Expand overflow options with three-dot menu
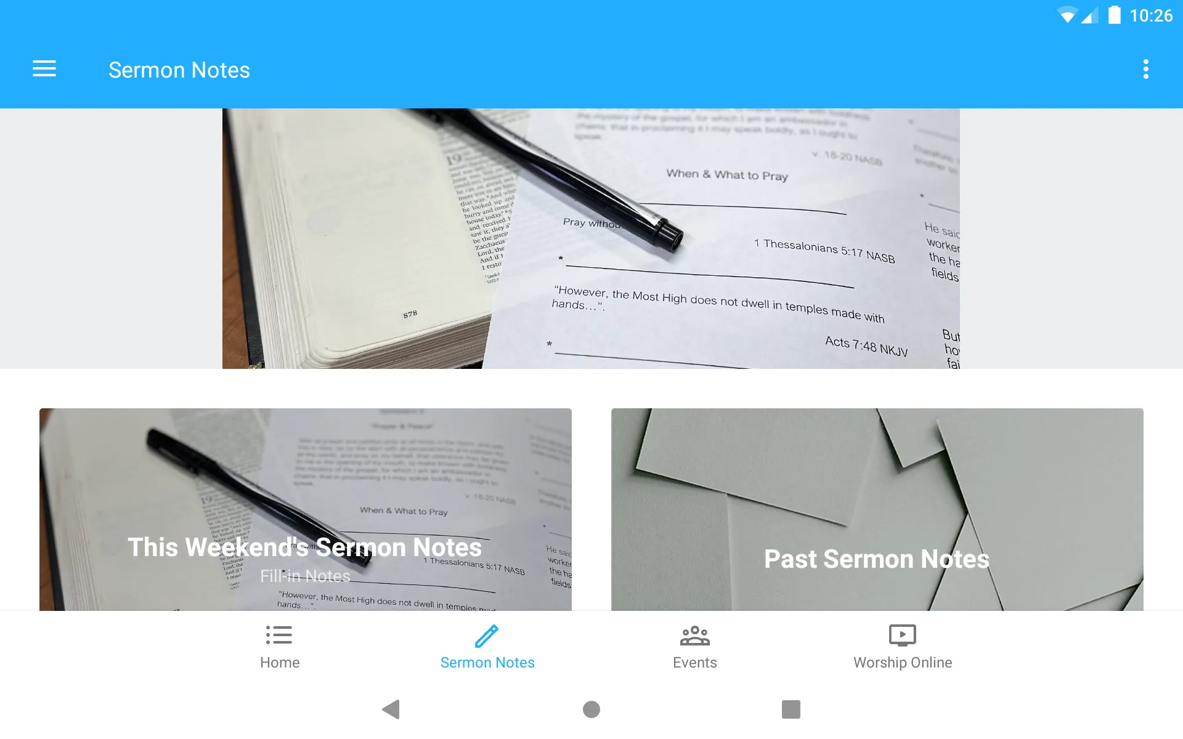1183x739 pixels. 1147,69
